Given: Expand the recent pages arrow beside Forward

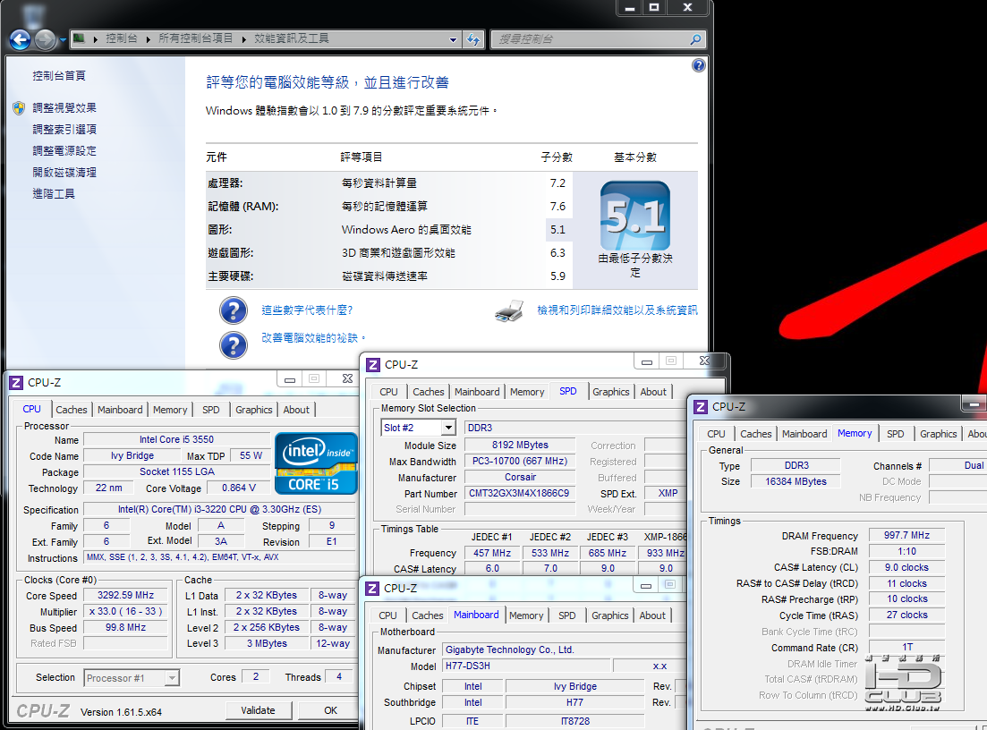Looking at the screenshot, I should (x=63, y=40).
